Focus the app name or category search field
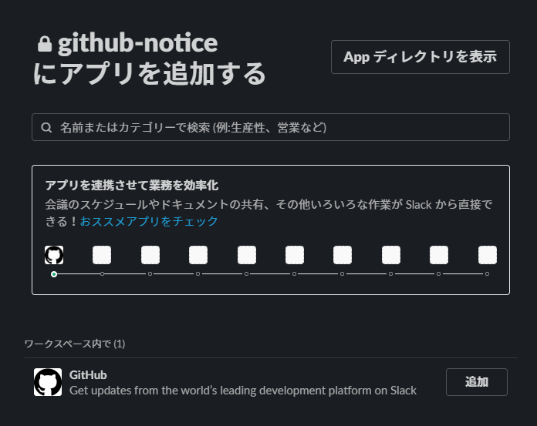This screenshot has height=426, width=537. (271, 127)
